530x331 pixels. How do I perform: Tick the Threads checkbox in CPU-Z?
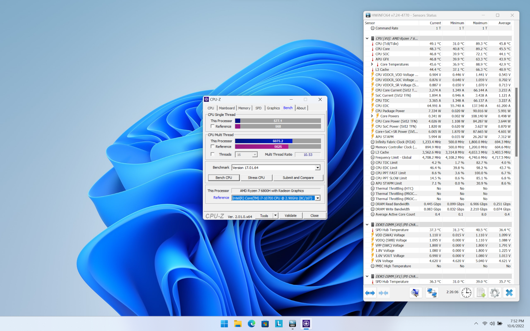(x=213, y=154)
